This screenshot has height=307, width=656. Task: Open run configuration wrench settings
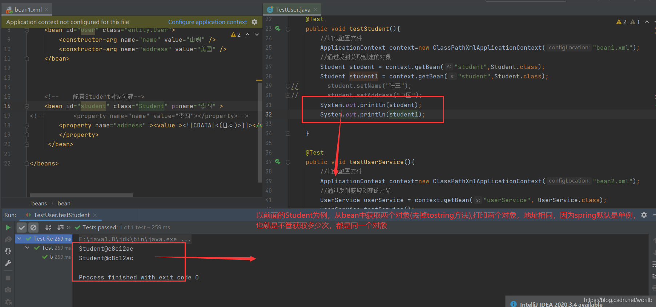8,263
